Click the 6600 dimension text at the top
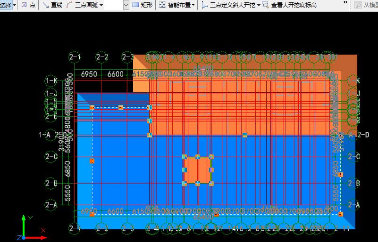This screenshot has width=378, height=242. point(116,74)
